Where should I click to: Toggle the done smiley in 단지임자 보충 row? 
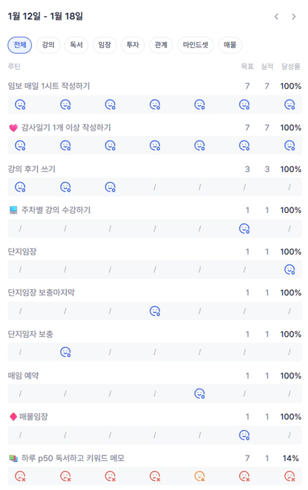tap(66, 352)
